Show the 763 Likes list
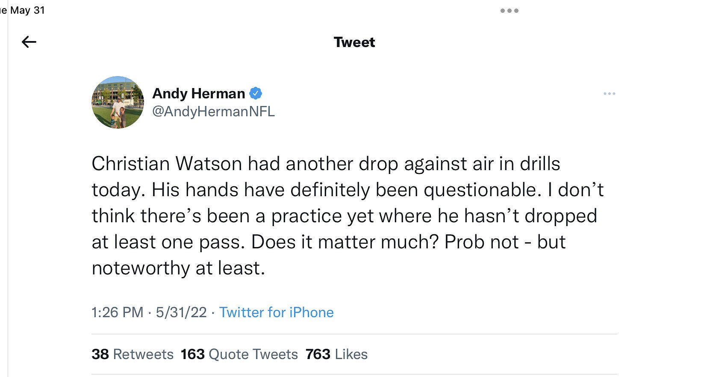Image resolution: width=701 pixels, height=377 pixels. click(336, 354)
